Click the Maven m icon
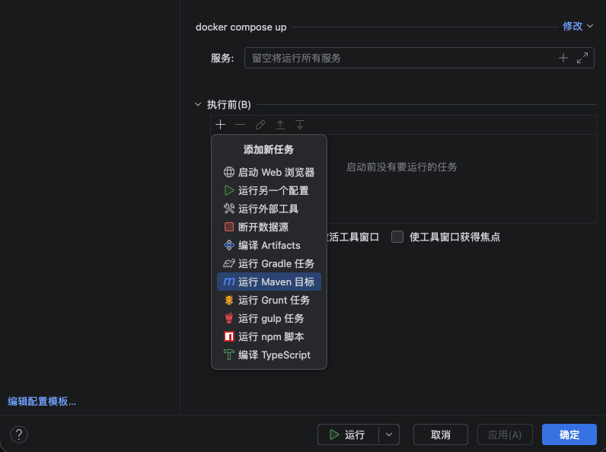Screen dimensions: 606x452 229,282
